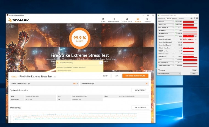
Task: Close the Validation warning popup
Action: click(x=101, y=63)
